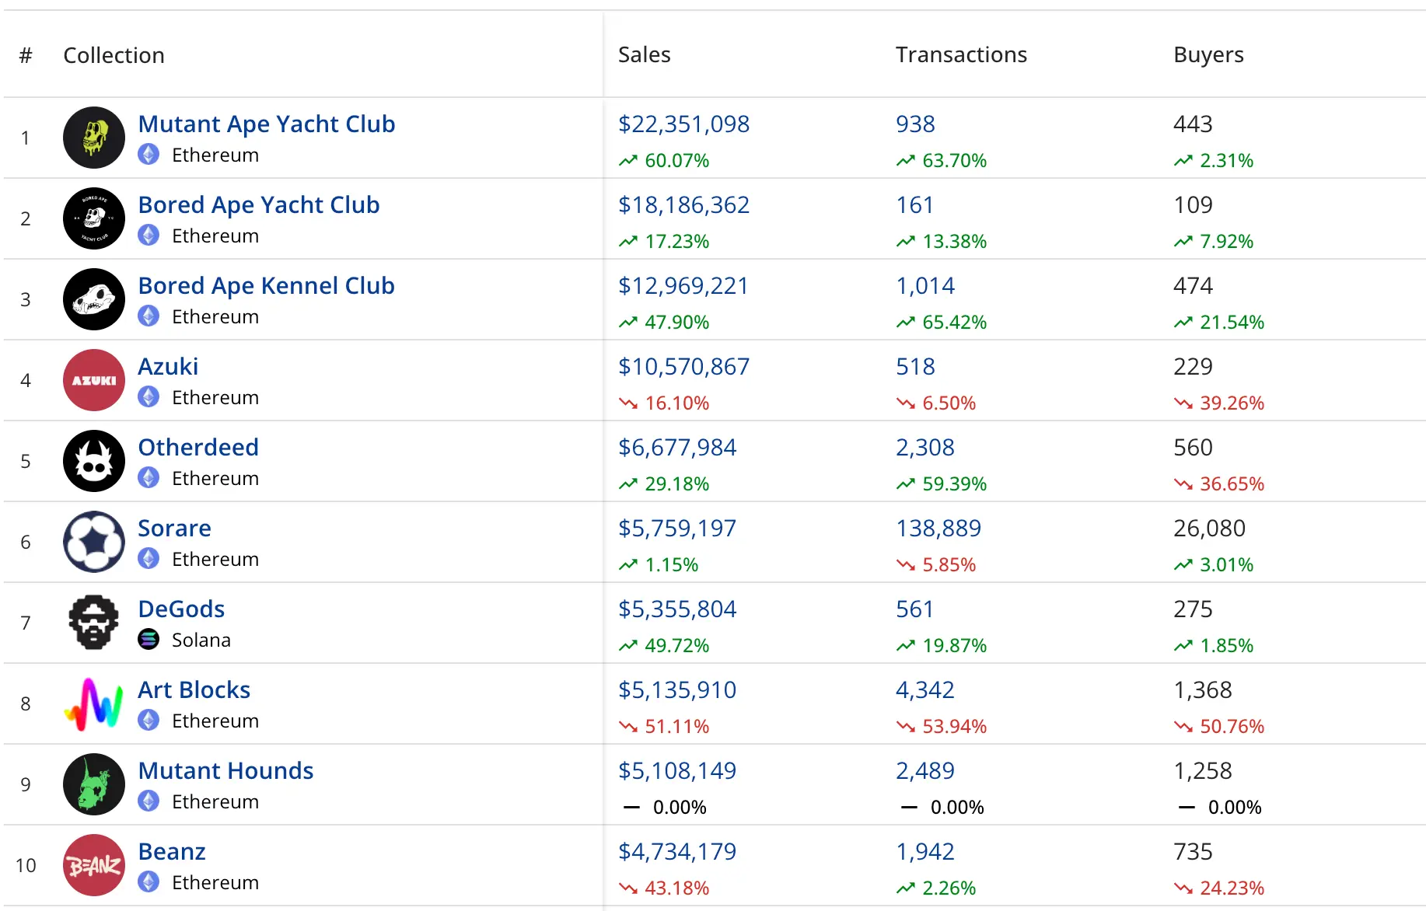
Task: Click the 39.26% buyers decline figure
Action: pos(1232,403)
